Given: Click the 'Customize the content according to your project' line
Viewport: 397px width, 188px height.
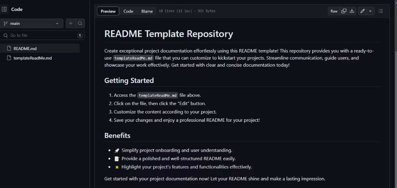Looking at the screenshot, I should [165, 112].
